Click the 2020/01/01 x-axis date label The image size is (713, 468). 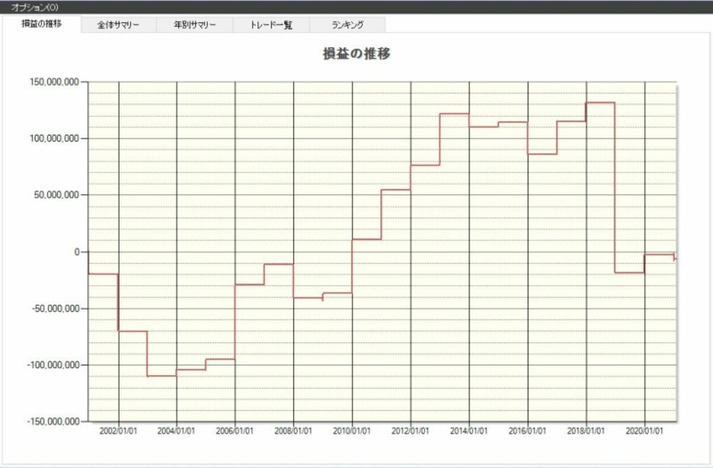click(645, 431)
